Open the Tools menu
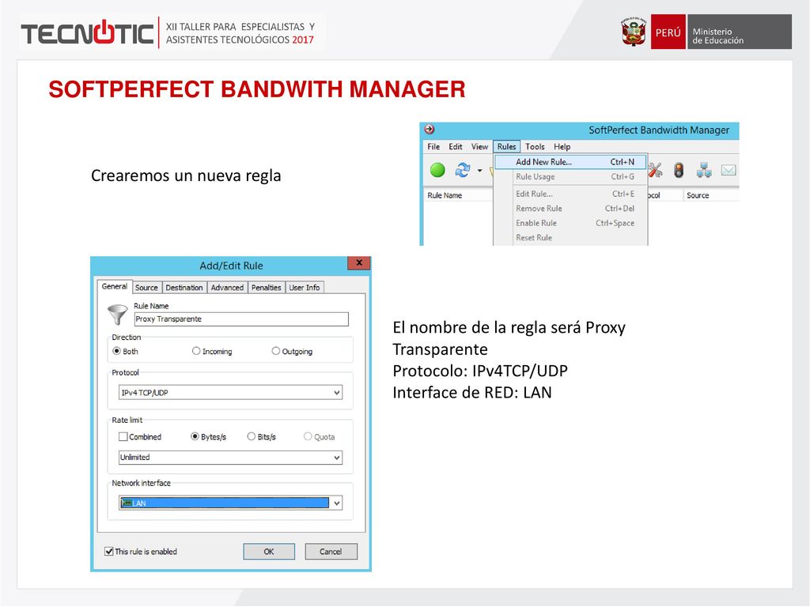The image size is (810, 607). 535,146
